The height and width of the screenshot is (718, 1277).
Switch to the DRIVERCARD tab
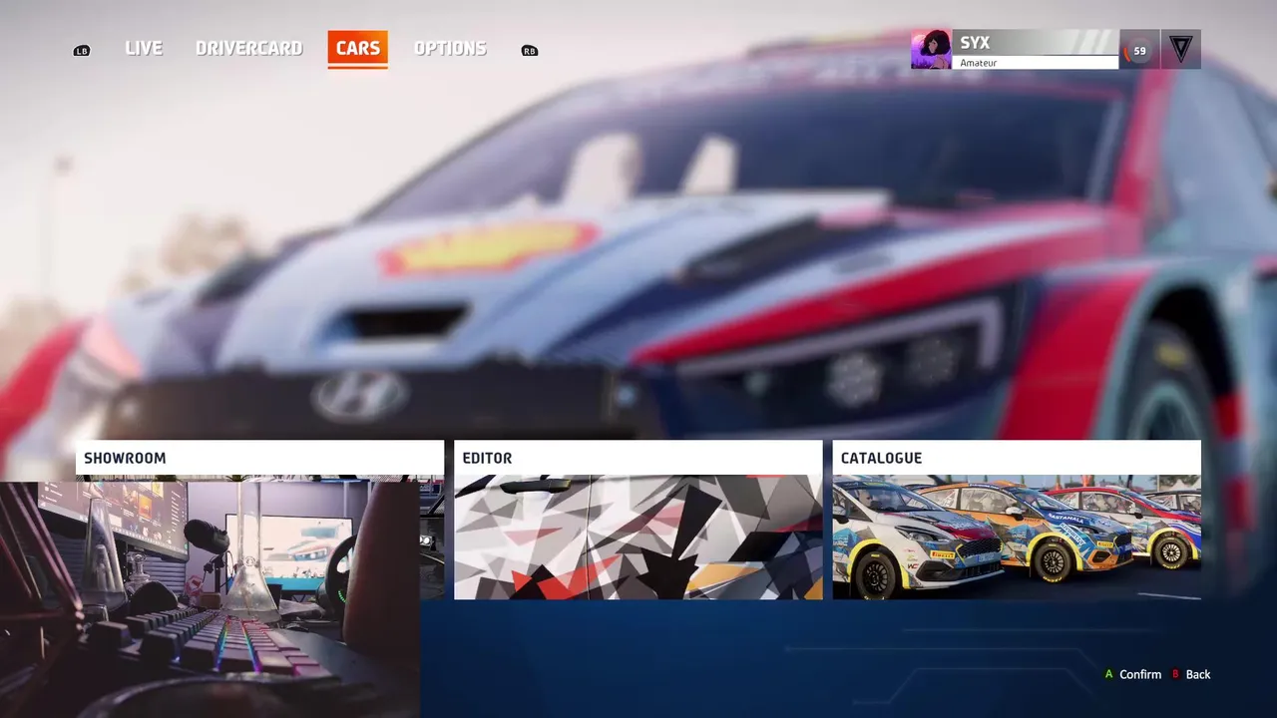click(248, 48)
